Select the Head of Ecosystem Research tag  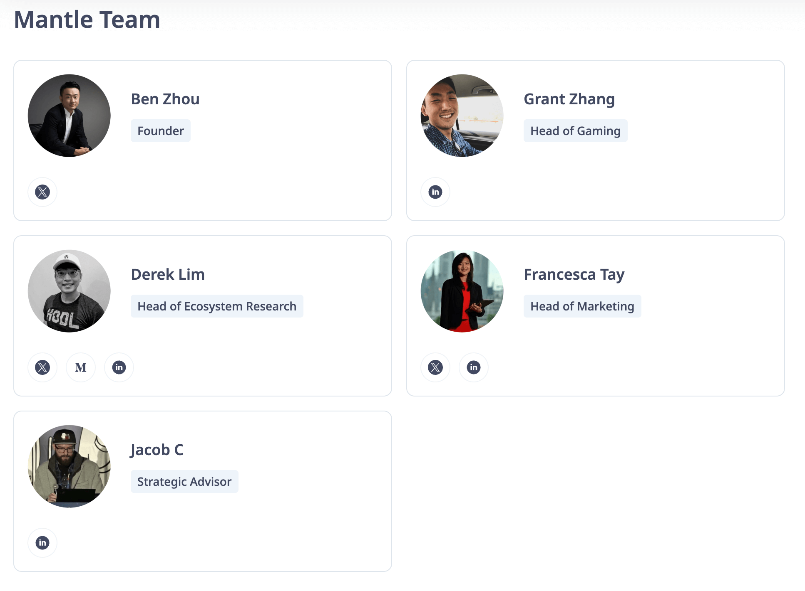pyautogui.click(x=217, y=306)
